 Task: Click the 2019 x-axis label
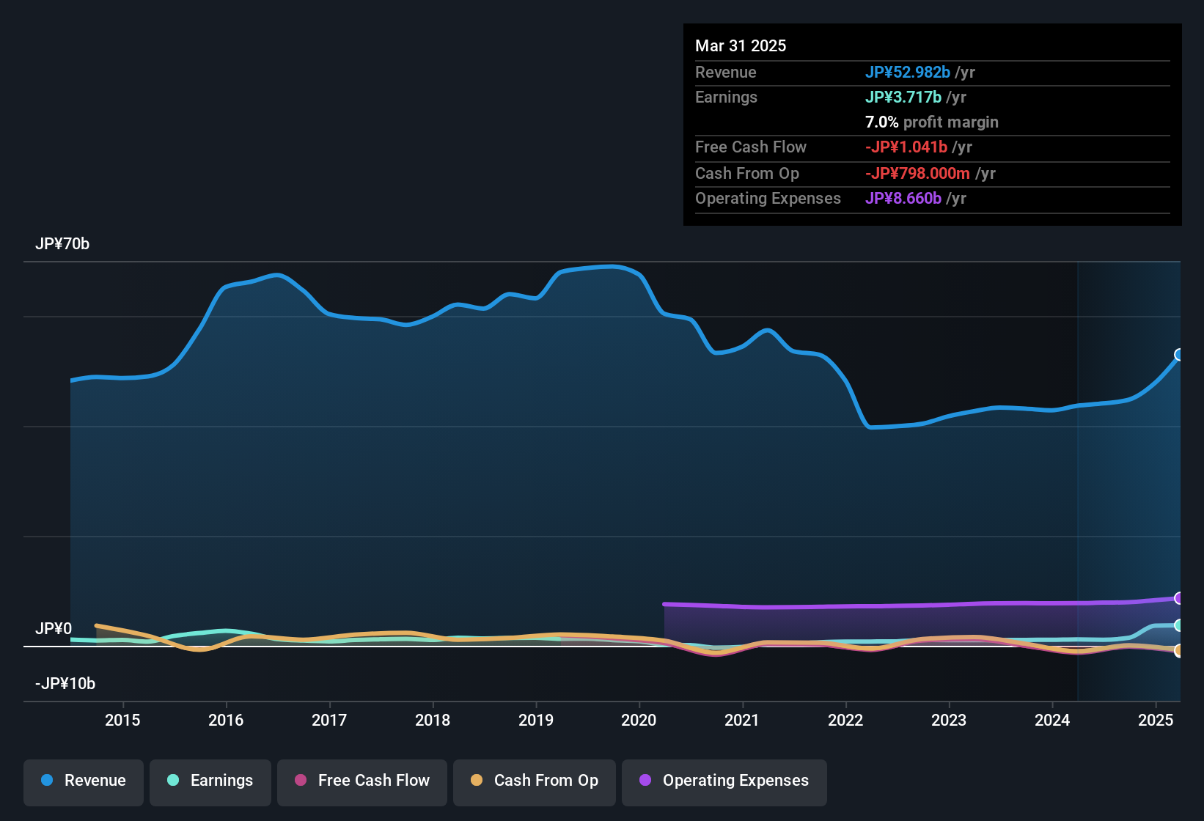[536, 720]
